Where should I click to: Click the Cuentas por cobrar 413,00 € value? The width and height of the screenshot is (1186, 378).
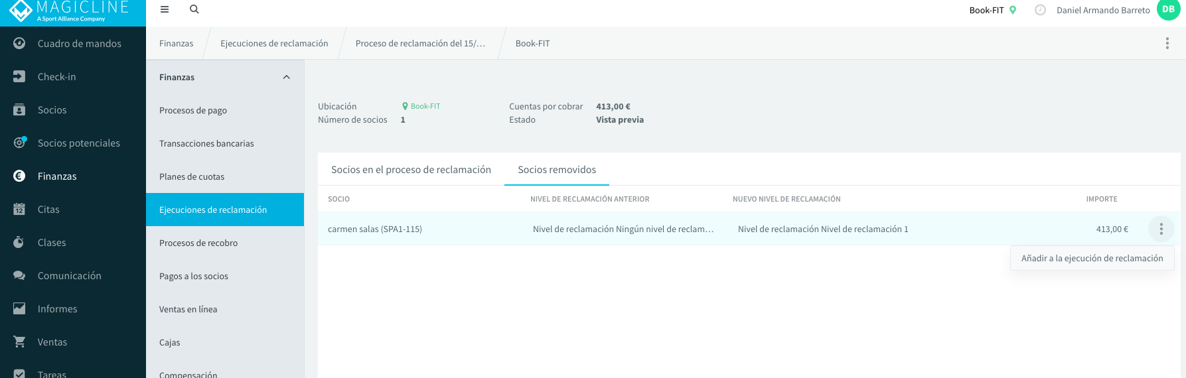pos(613,106)
